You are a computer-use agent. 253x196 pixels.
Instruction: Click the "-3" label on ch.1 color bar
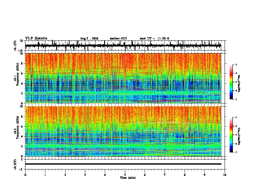[236, 64]
